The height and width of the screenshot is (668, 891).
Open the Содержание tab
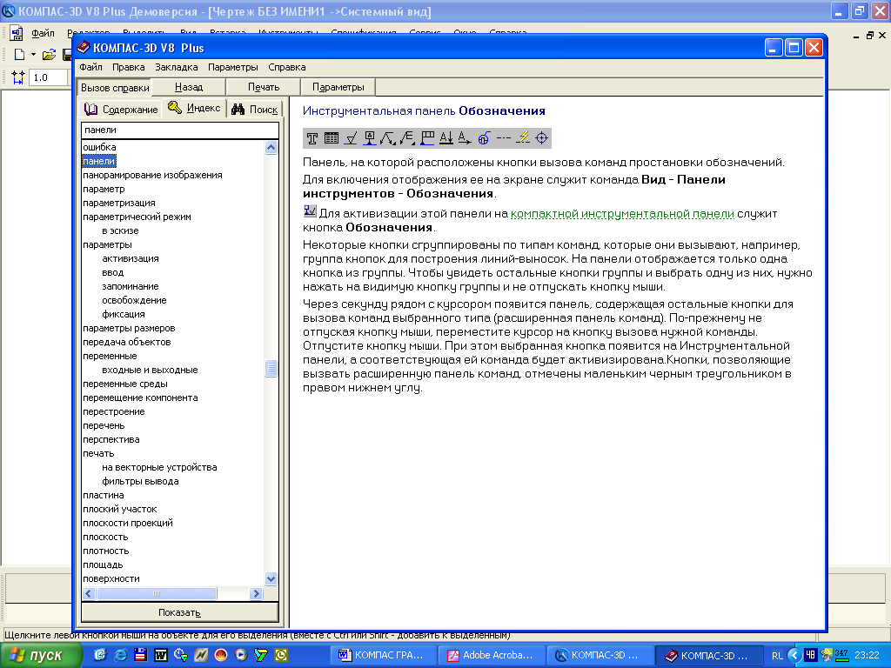tap(121, 109)
